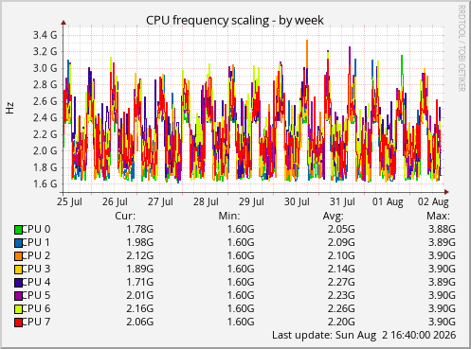
Task: Click the '01 Aug' x-axis label
Action: (x=388, y=201)
